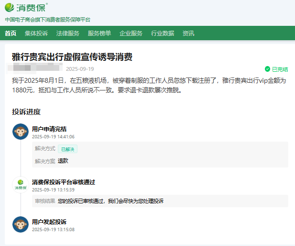Click the green 已完结 check icon
Image resolution: width=295 pixels, height=246 pixels.
click(267, 69)
